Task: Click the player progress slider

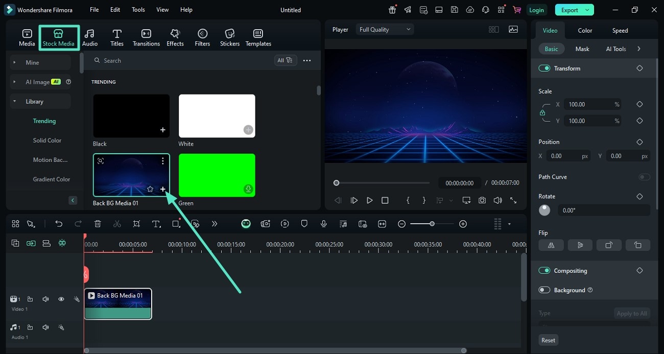Action: click(383, 183)
